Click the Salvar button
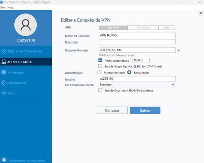204x163 pixels. tap(145, 110)
